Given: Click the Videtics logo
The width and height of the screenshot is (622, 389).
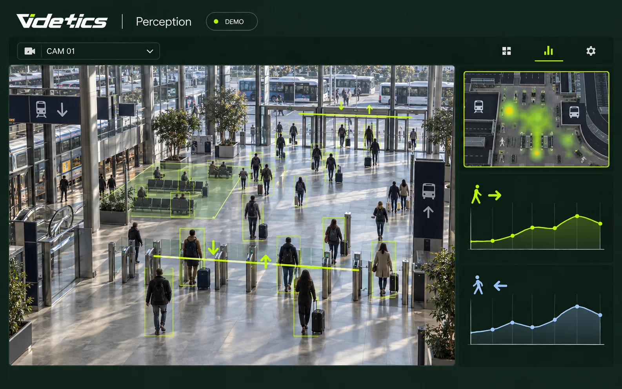Looking at the screenshot, I should click(x=62, y=21).
